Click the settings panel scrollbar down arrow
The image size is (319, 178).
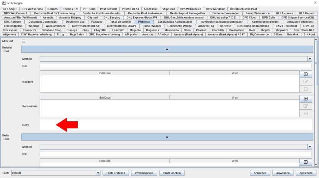coord(316,165)
